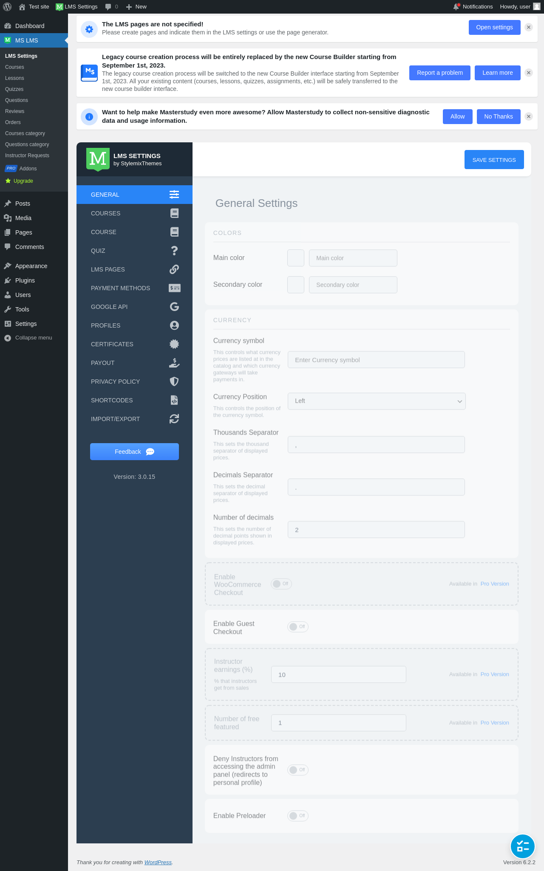Click Open settings button

click(495, 27)
